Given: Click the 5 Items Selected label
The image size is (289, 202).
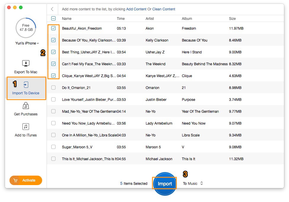Looking at the screenshot, I should pyautogui.click(x=134, y=183).
